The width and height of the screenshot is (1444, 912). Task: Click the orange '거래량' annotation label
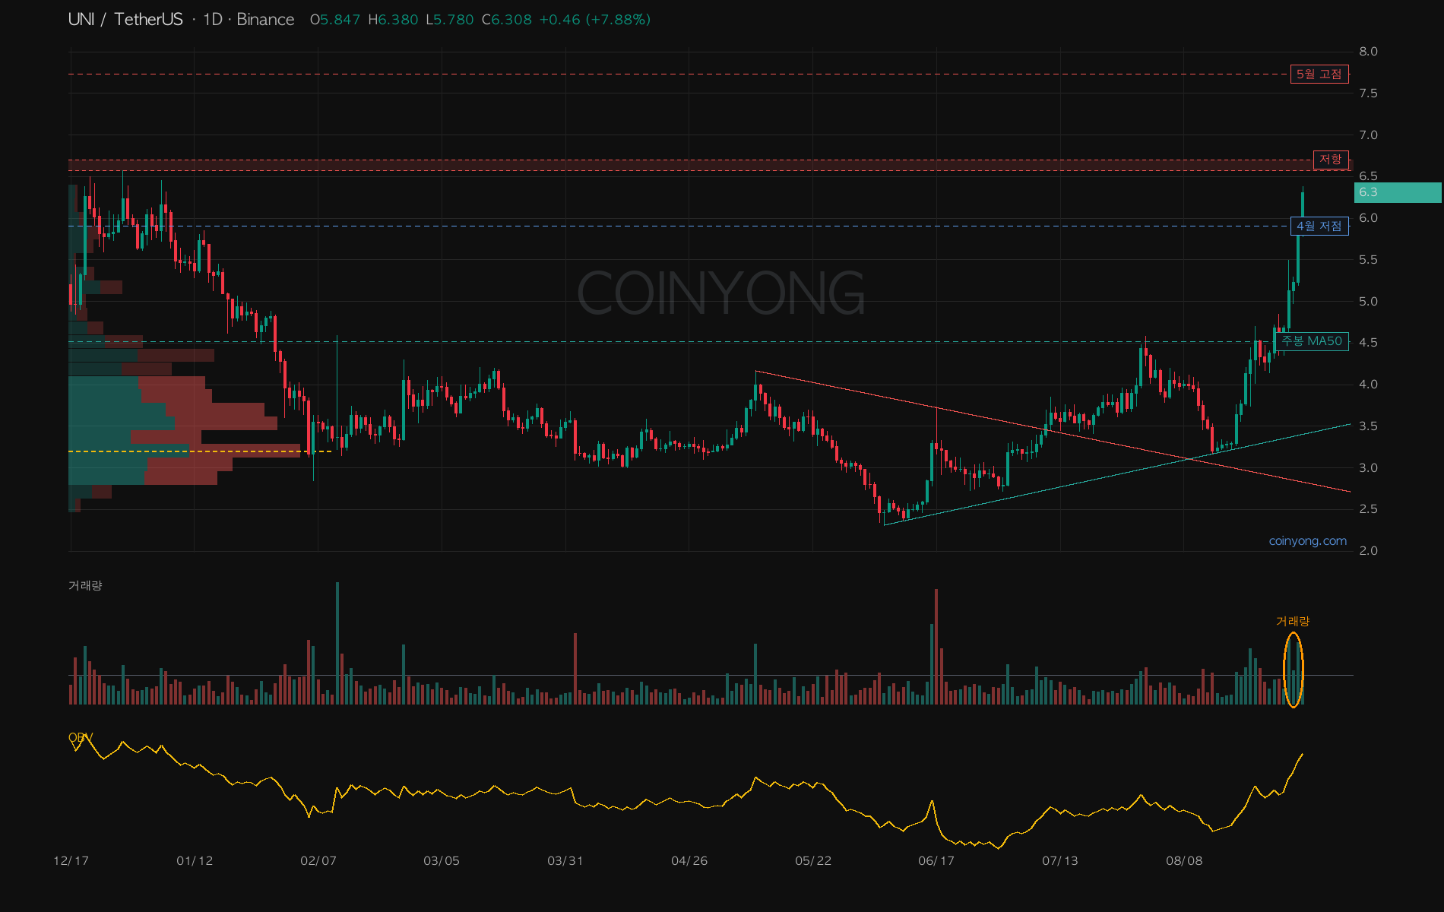(1293, 621)
